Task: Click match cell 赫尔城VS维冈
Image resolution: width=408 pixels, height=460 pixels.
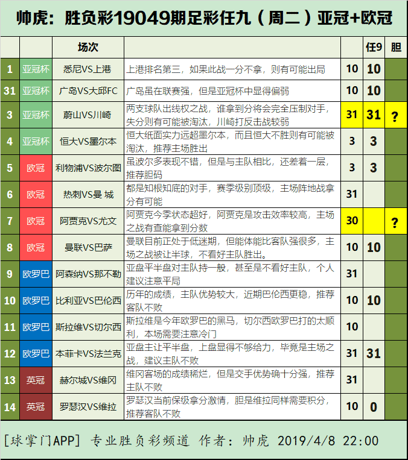Action: point(88,380)
